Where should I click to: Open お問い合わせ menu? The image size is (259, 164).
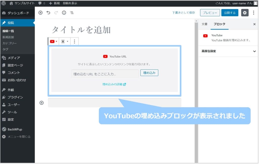tap(17, 80)
